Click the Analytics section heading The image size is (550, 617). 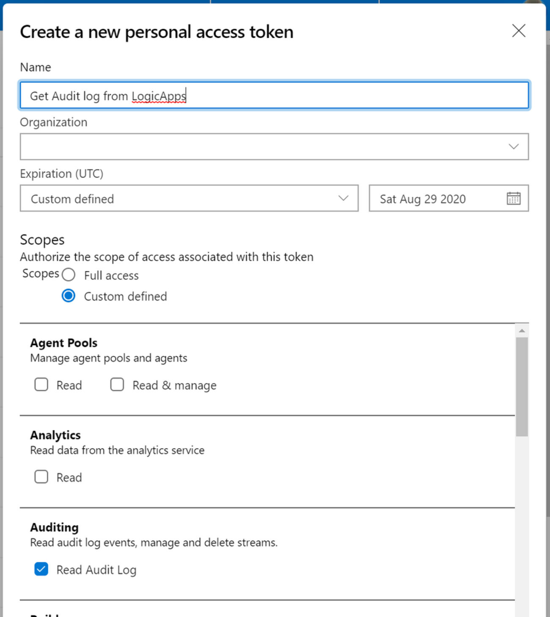pos(55,435)
